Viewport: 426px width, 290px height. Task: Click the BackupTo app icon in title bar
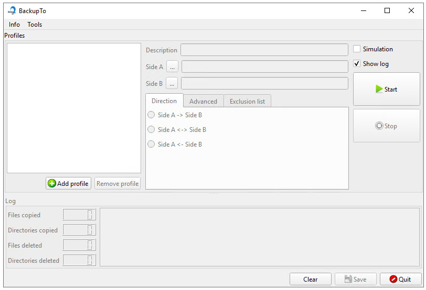pyautogui.click(x=12, y=10)
